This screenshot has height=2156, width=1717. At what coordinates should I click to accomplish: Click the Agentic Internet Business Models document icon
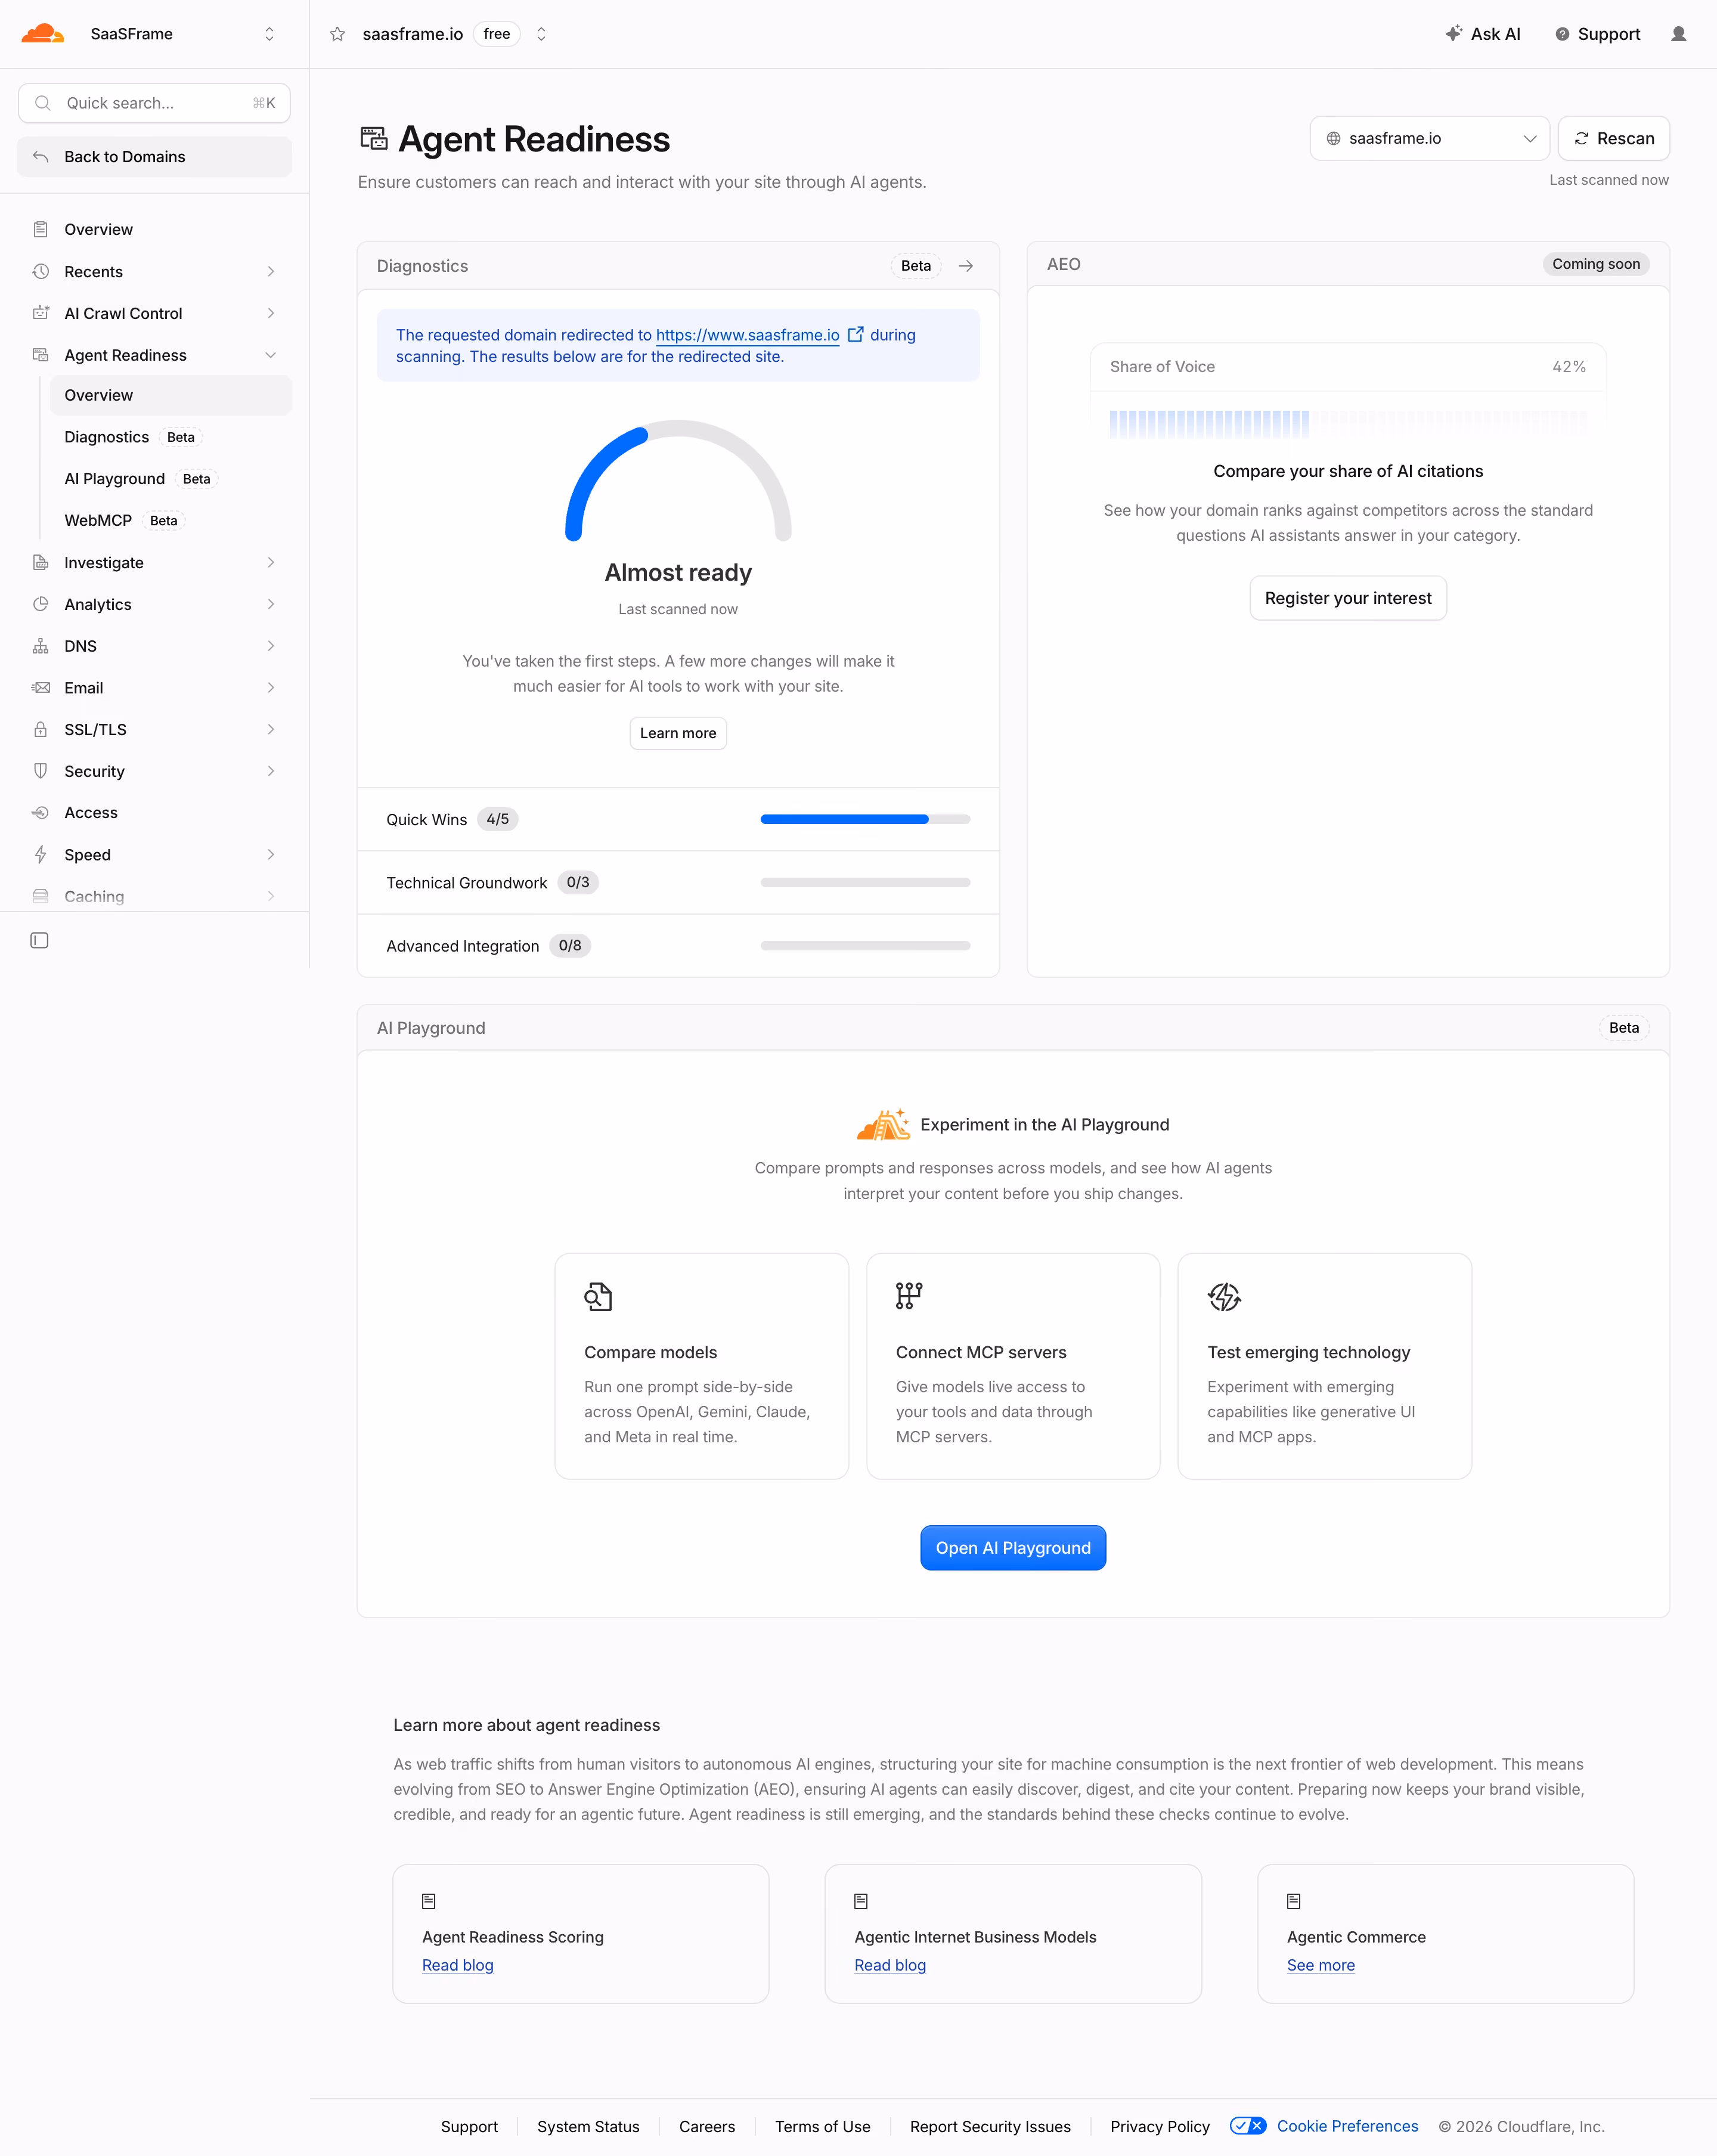[861, 1901]
